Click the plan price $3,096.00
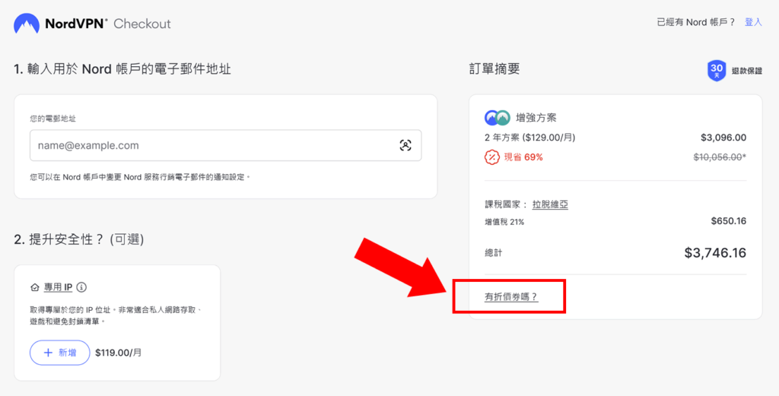The width and height of the screenshot is (779, 396). 723,138
